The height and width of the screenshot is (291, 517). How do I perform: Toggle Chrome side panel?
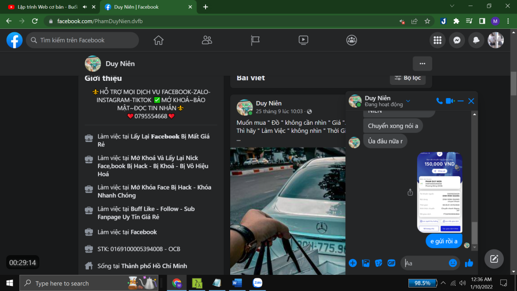coord(482,21)
